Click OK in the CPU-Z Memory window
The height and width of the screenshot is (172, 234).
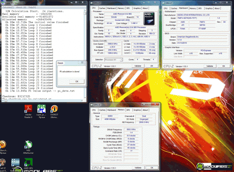click(152, 168)
